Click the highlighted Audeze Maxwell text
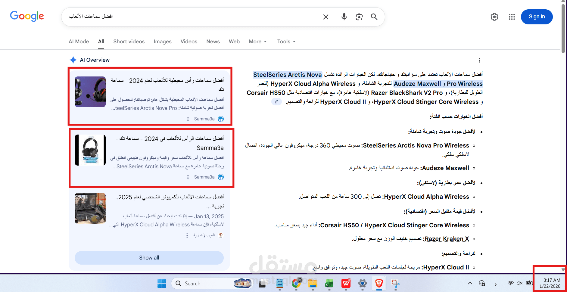This screenshot has width=567, height=292. coord(417,84)
